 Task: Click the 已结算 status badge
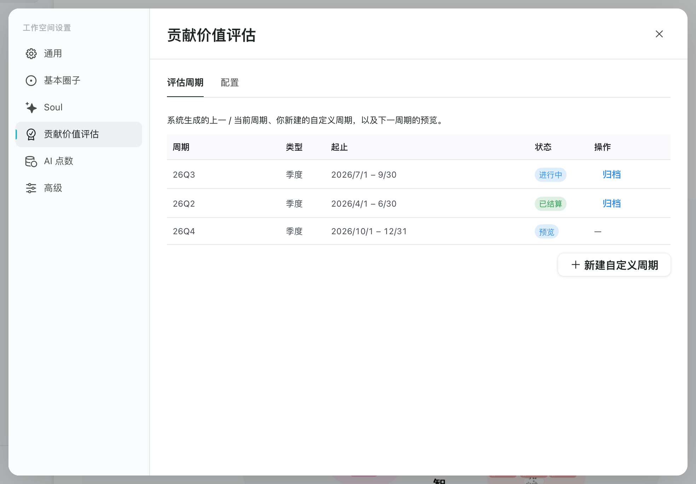point(550,204)
